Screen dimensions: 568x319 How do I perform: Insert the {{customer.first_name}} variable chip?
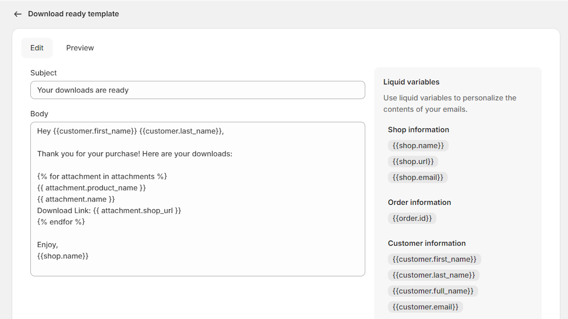[x=434, y=259]
